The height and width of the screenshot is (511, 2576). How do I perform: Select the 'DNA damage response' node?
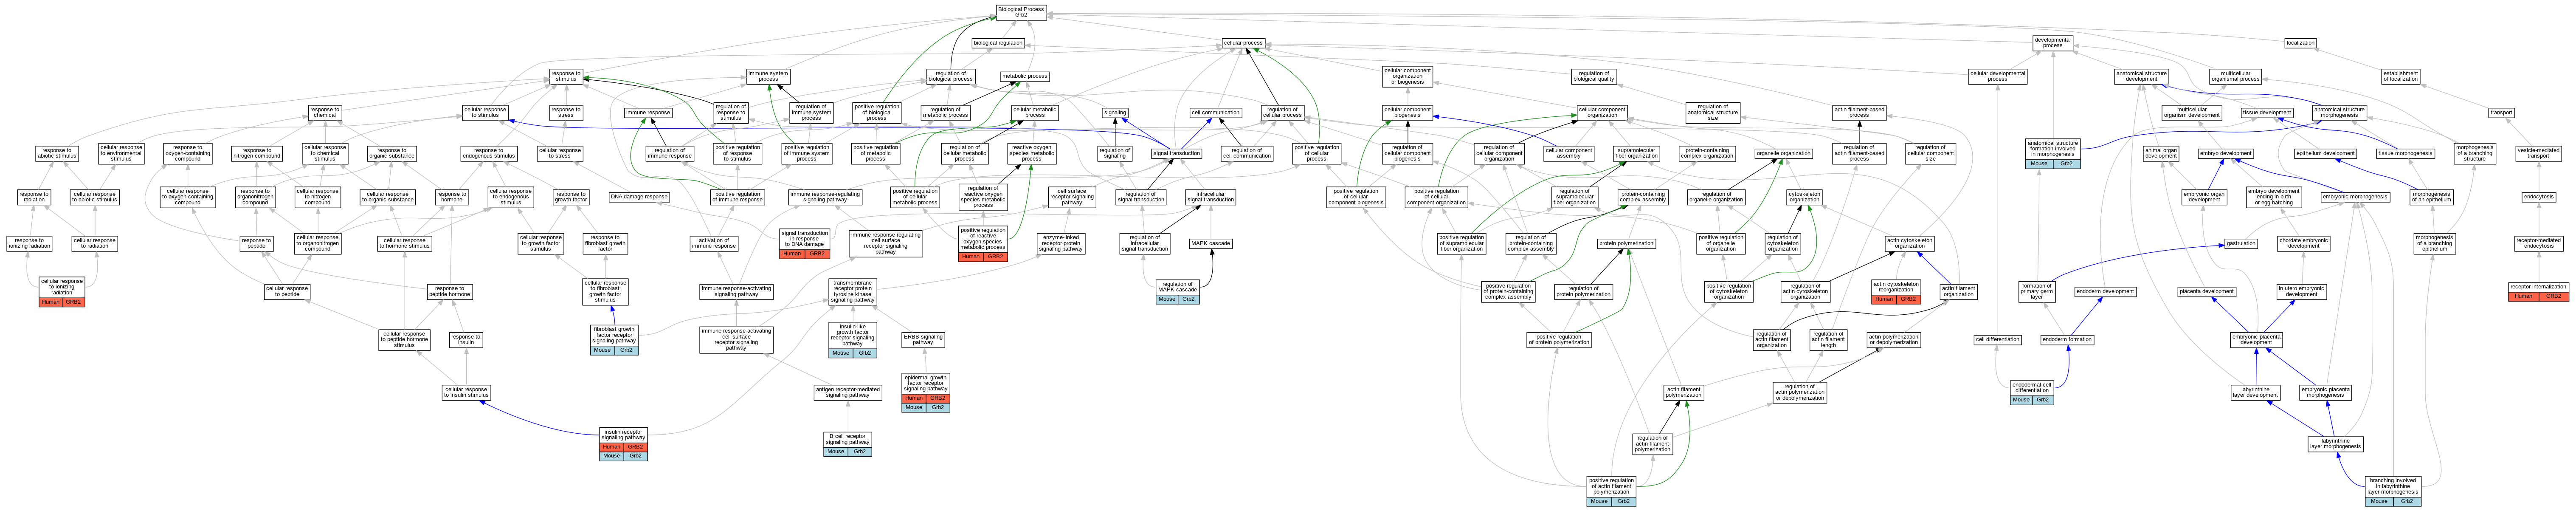(640, 197)
